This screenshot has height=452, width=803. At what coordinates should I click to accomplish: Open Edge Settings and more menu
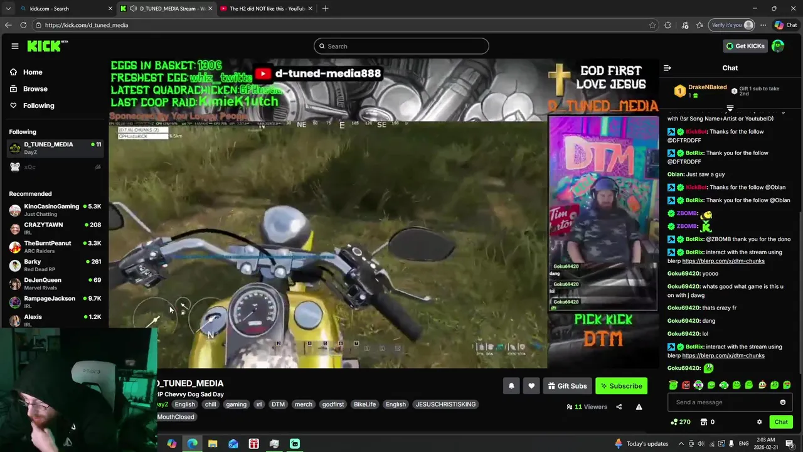click(763, 25)
